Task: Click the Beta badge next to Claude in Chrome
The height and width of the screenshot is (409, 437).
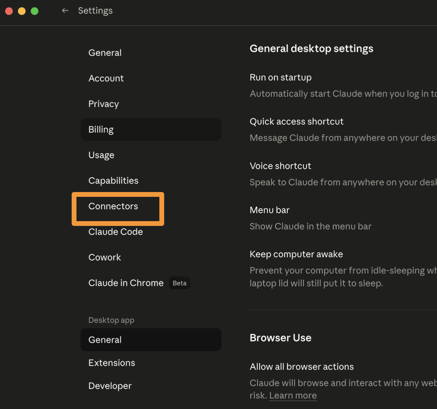Action: 179,283
